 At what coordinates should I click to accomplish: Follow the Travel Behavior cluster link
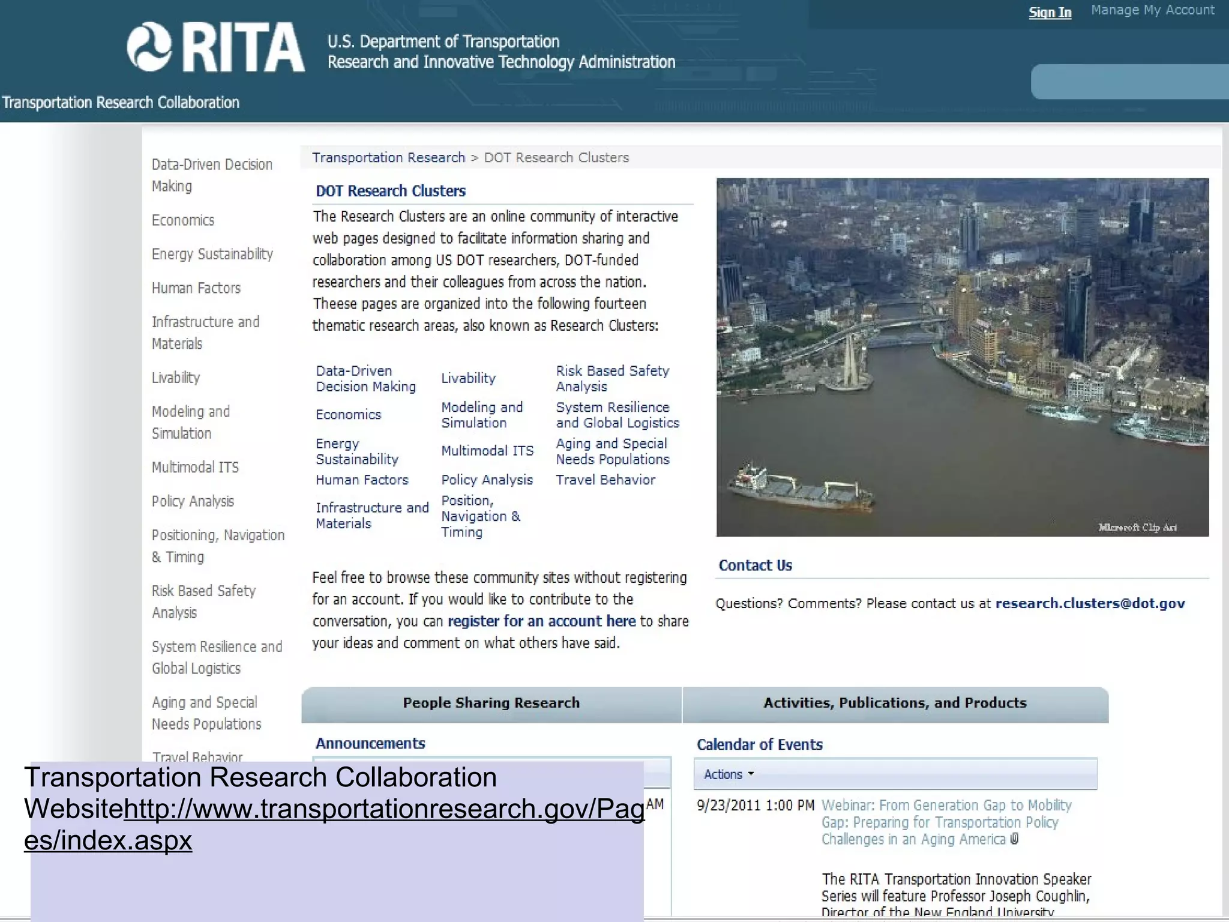[x=605, y=480]
